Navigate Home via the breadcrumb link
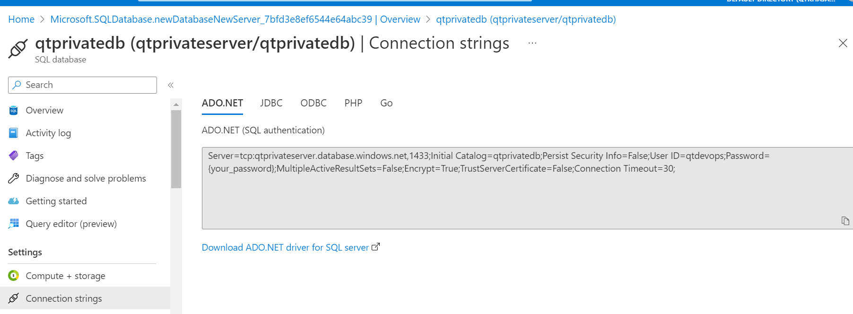This screenshot has width=853, height=314. 21,19
